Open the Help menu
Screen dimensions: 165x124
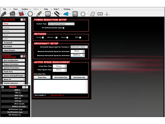pos(46,9)
